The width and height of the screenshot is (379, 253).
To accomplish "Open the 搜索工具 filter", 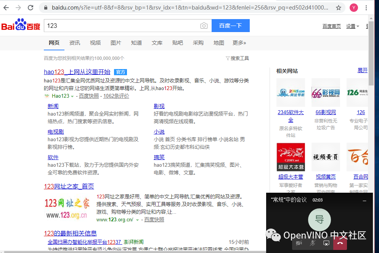I will tap(238, 58).
